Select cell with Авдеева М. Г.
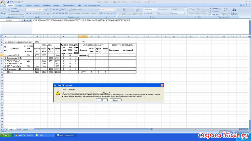 pyautogui.click(x=15, y=55)
